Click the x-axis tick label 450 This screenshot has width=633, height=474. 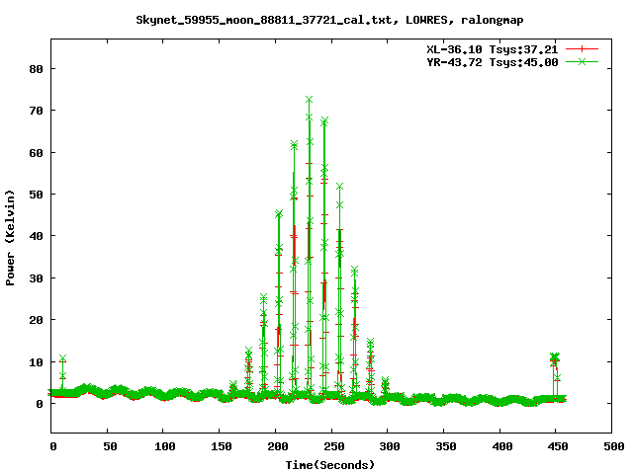pos(558,446)
